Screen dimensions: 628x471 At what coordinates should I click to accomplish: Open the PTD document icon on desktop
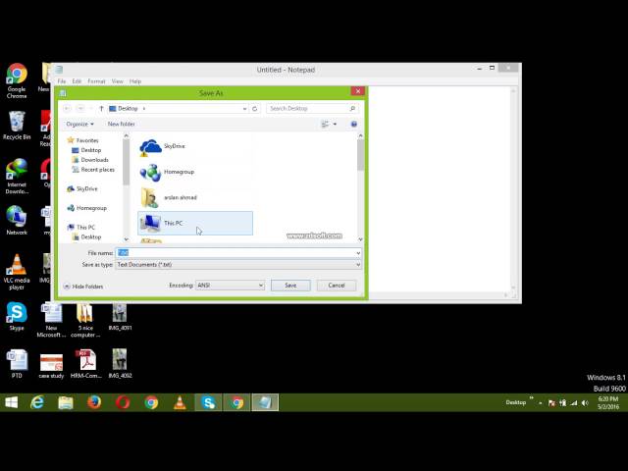(x=17, y=364)
